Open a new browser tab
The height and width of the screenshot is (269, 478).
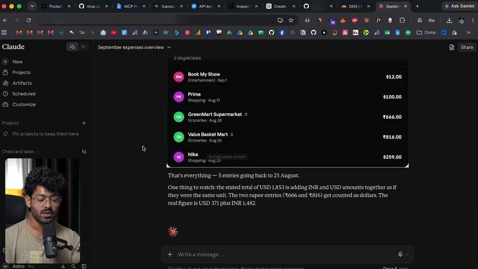click(x=417, y=6)
